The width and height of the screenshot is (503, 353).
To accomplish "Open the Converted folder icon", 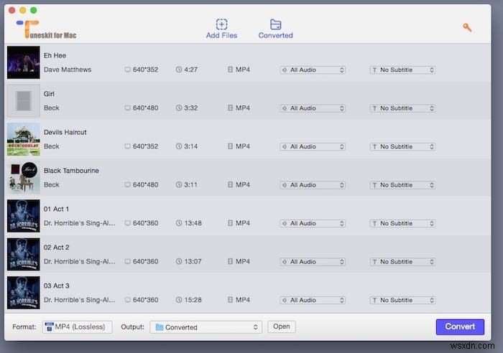I will [275, 24].
